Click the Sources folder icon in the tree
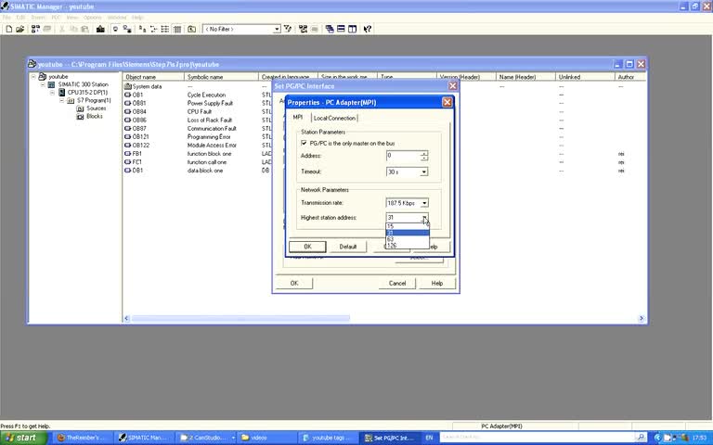 tap(80, 108)
